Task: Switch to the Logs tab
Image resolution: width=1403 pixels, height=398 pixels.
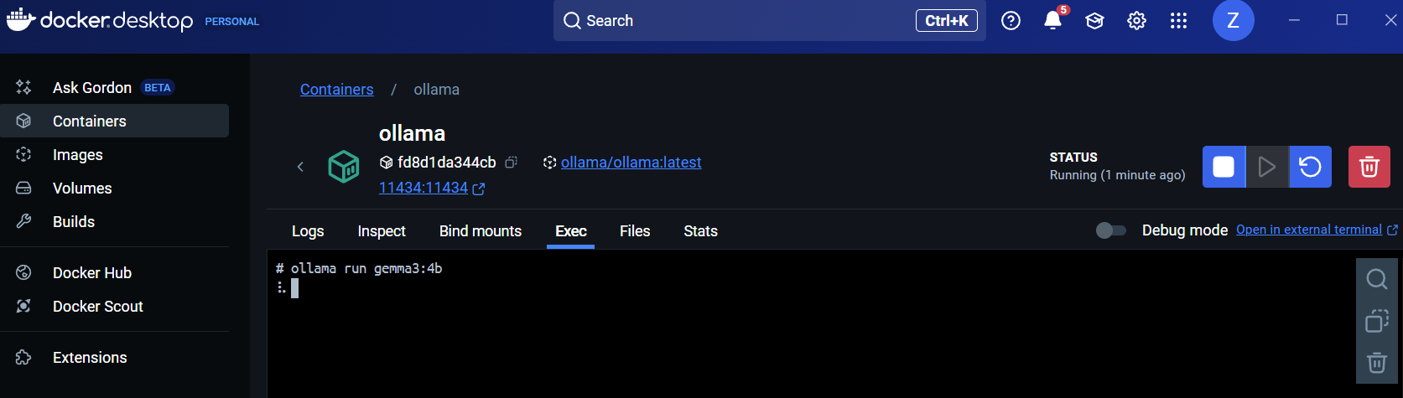Action: [308, 231]
